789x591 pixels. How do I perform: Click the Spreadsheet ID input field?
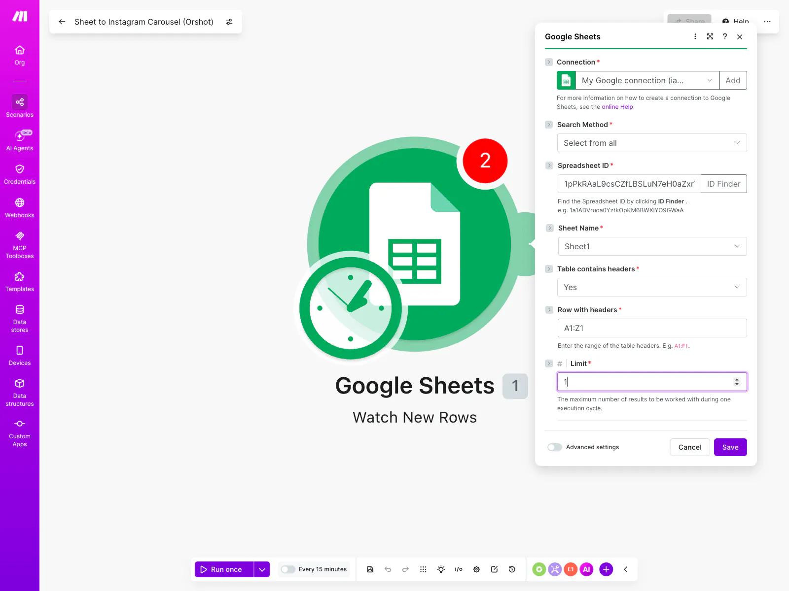629,184
